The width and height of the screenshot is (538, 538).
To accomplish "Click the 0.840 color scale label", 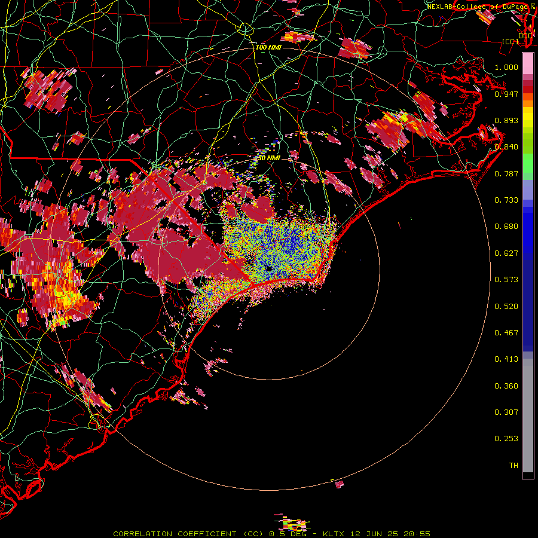I will click(506, 147).
